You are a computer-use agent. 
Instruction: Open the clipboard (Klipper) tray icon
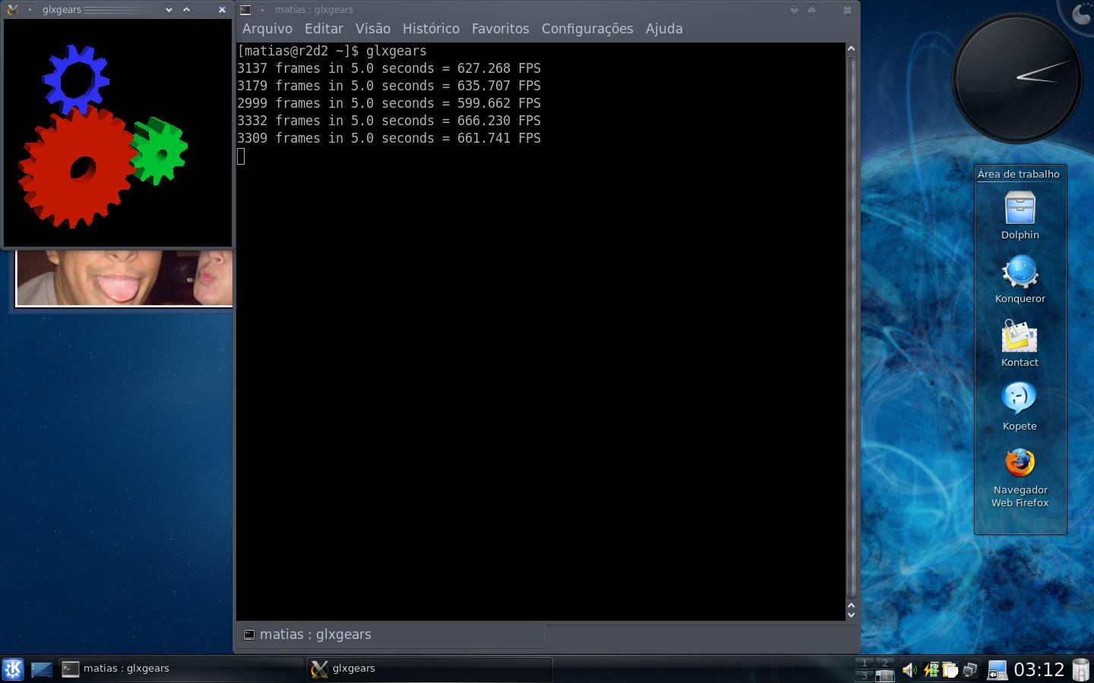click(x=950, y=669)
